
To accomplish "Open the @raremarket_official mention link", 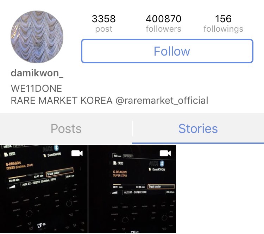I will point(162,101).
